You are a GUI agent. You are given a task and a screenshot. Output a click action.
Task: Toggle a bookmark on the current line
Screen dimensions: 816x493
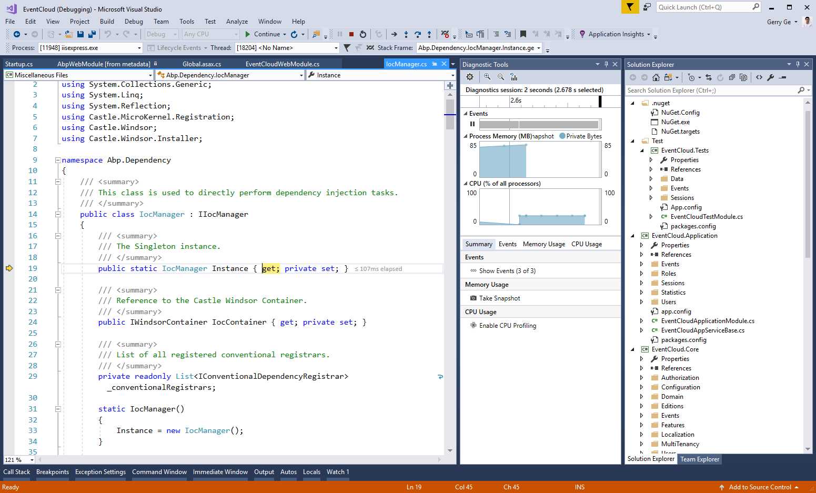(x=523, y=34)
